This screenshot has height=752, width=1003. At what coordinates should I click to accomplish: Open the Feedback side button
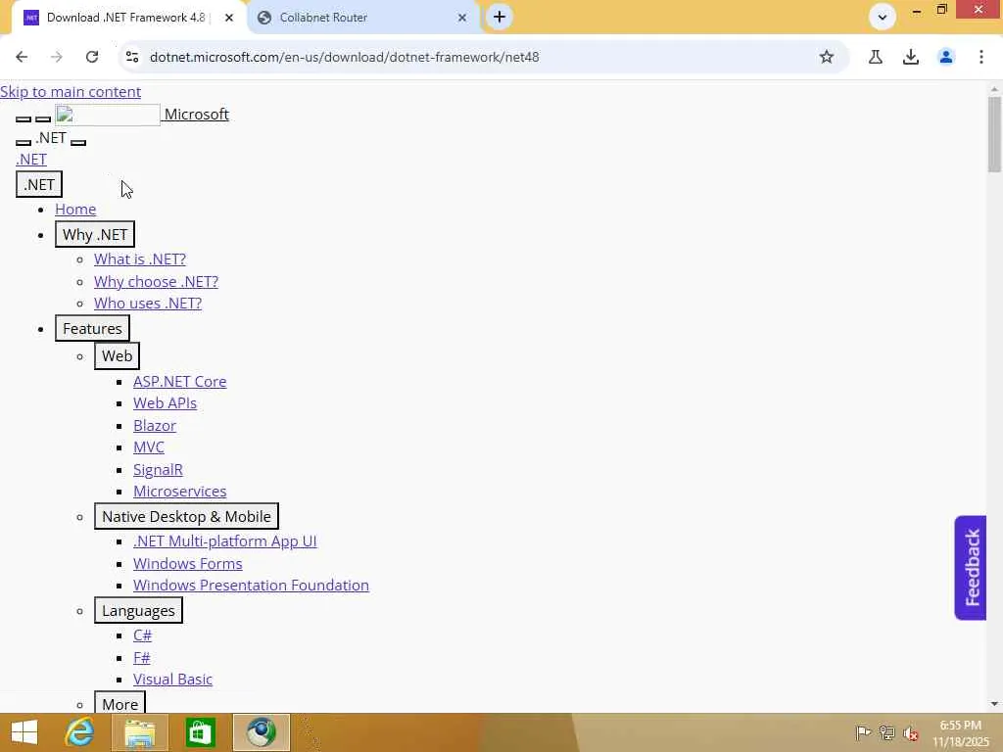point(971,568)
